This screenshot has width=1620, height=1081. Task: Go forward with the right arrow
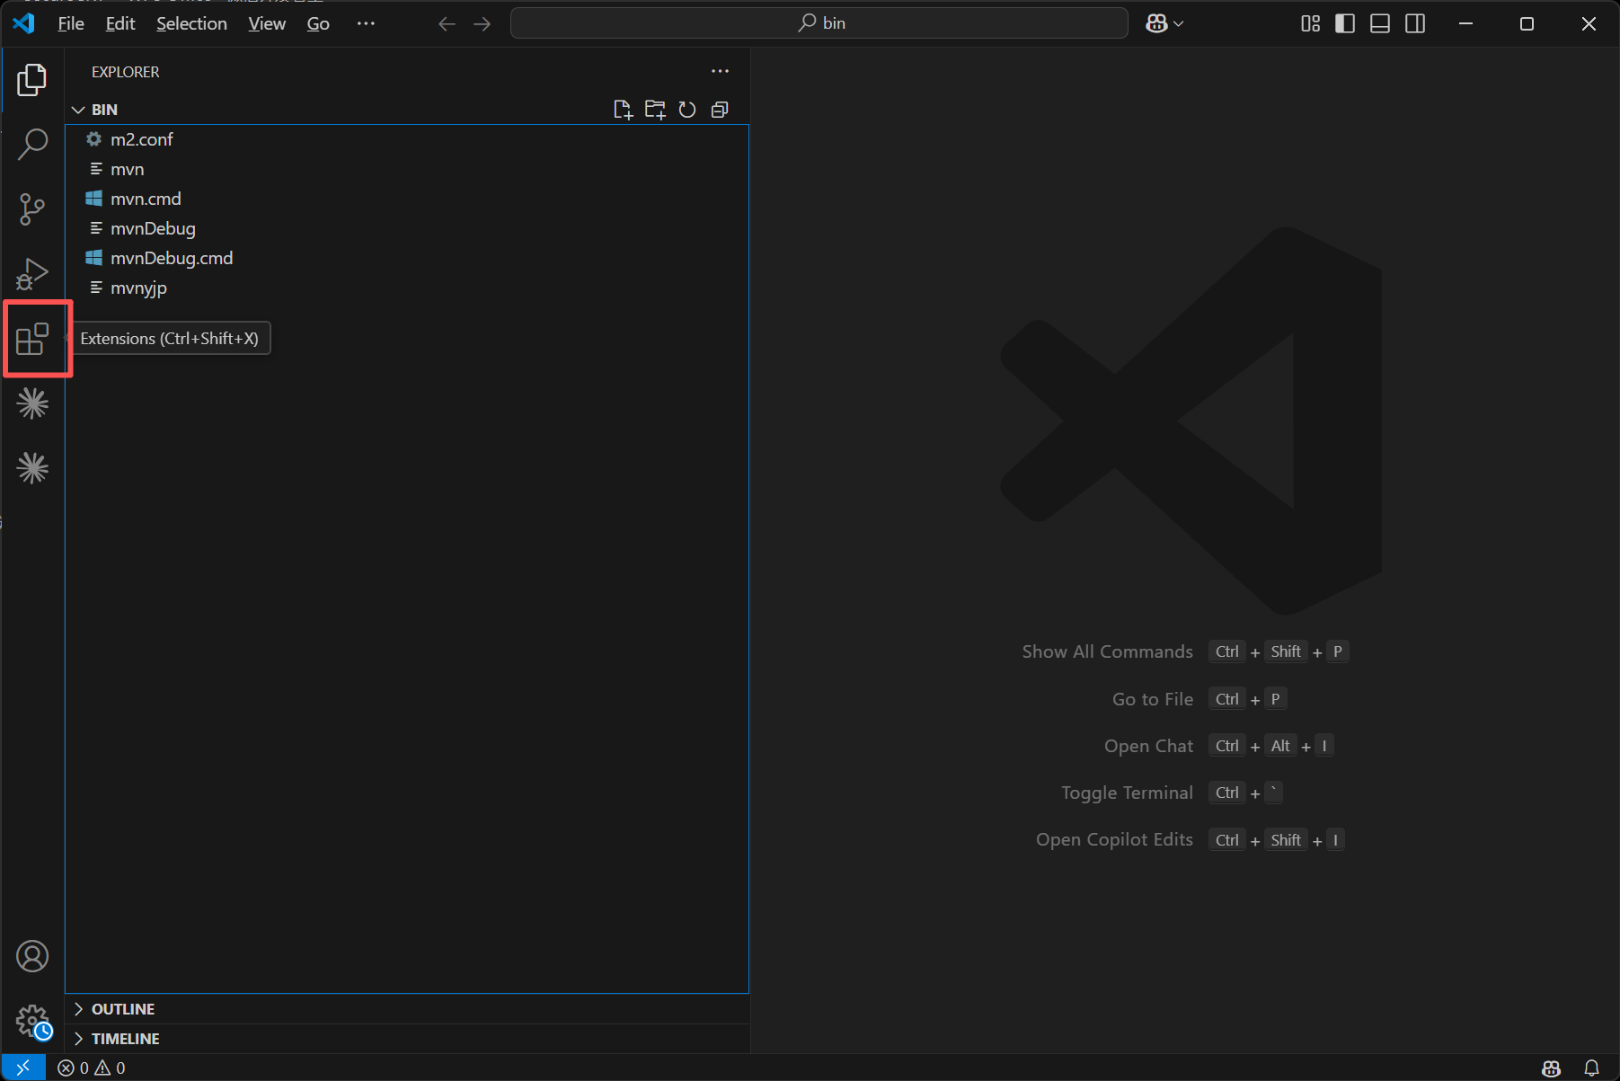click(x=482, y=24)
